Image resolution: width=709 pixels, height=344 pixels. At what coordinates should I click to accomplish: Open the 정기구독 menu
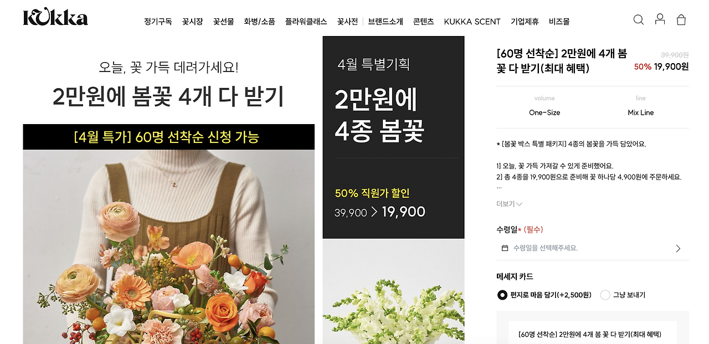pyautogui.click(x=158, y=22)
